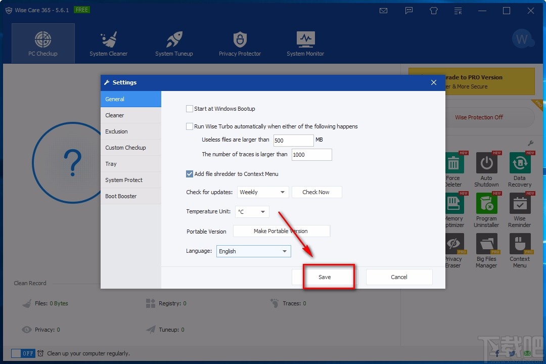
Task: Click the mail envelope icon in title bar
Action: 383,11
